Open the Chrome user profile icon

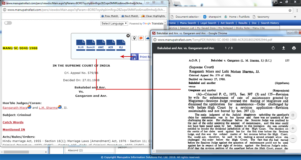(x=274, y=2)
